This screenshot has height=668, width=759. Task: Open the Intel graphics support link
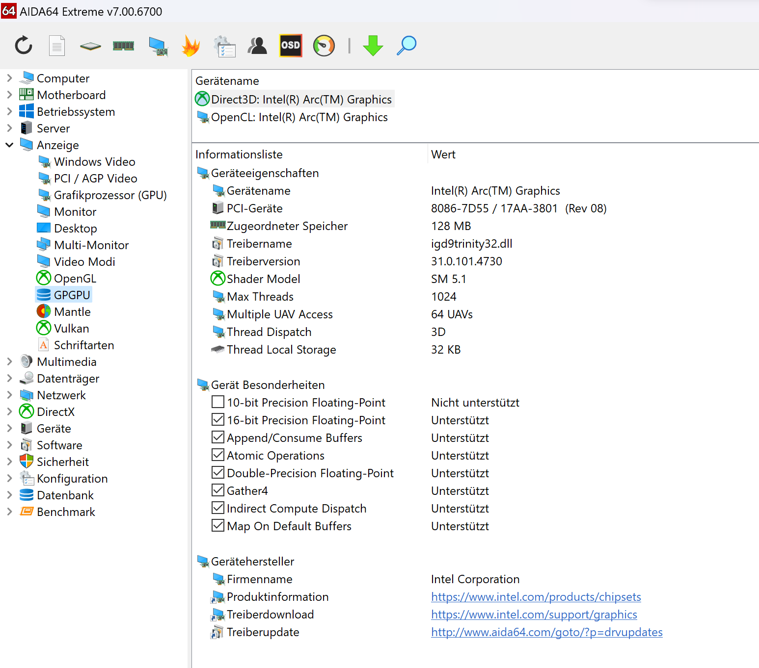coord(534,615)
